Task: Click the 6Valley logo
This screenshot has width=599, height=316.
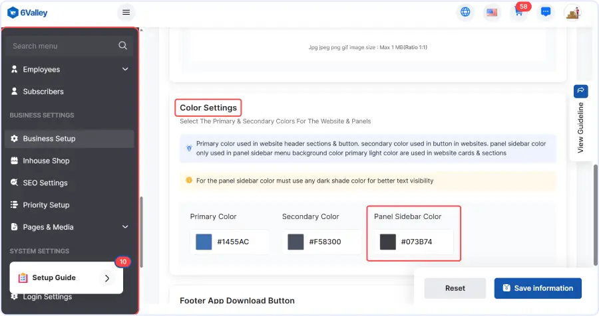Action: (27, 13)
